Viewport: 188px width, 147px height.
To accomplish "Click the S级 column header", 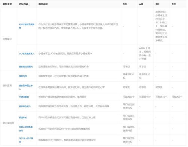I will [125, 4].
